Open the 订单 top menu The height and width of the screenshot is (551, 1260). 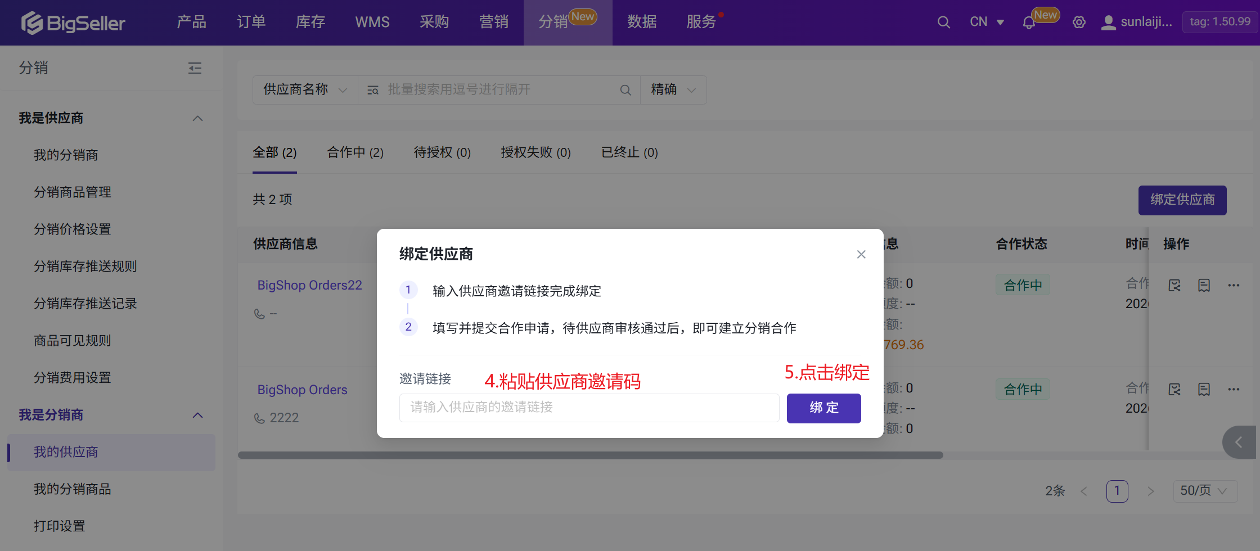click(251, 22)
